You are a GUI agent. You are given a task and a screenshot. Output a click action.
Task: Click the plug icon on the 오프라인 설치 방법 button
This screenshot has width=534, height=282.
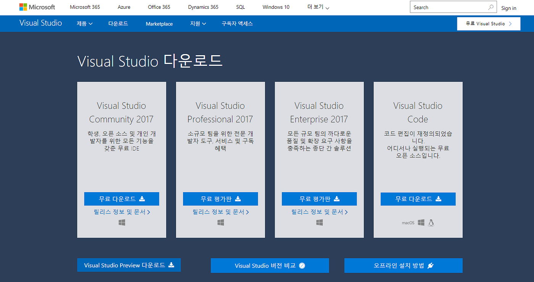pos(431,266)
